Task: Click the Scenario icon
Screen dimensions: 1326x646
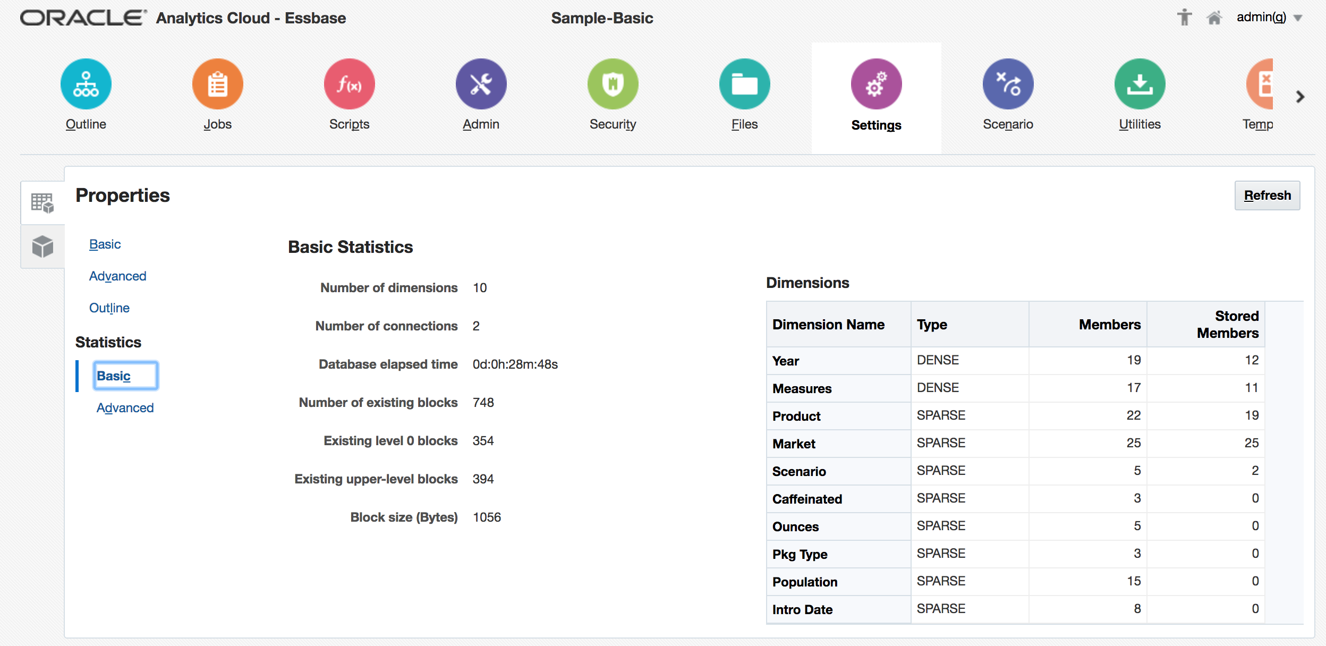Action: point(1008,84)
